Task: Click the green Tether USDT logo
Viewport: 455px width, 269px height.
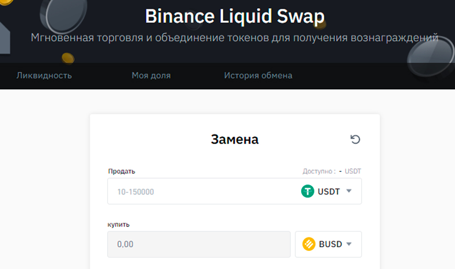Action: 308,191
